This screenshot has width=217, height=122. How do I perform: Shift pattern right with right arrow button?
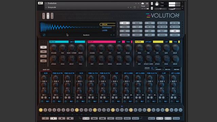click(102, 118)
